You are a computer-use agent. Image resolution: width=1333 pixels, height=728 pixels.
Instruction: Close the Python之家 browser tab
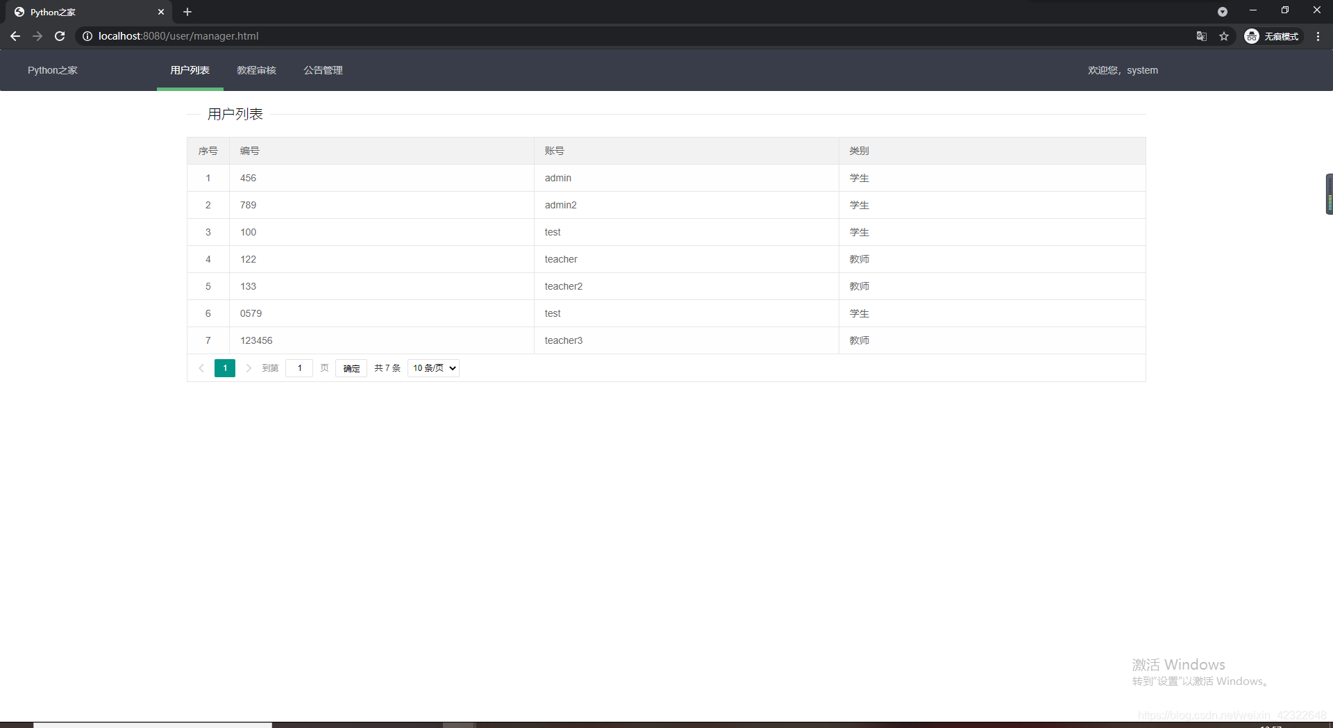click(161, 12)
